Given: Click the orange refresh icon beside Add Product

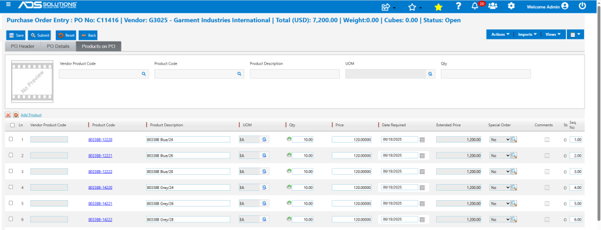Looking at the screenshot, I should (x=16, y=114).
